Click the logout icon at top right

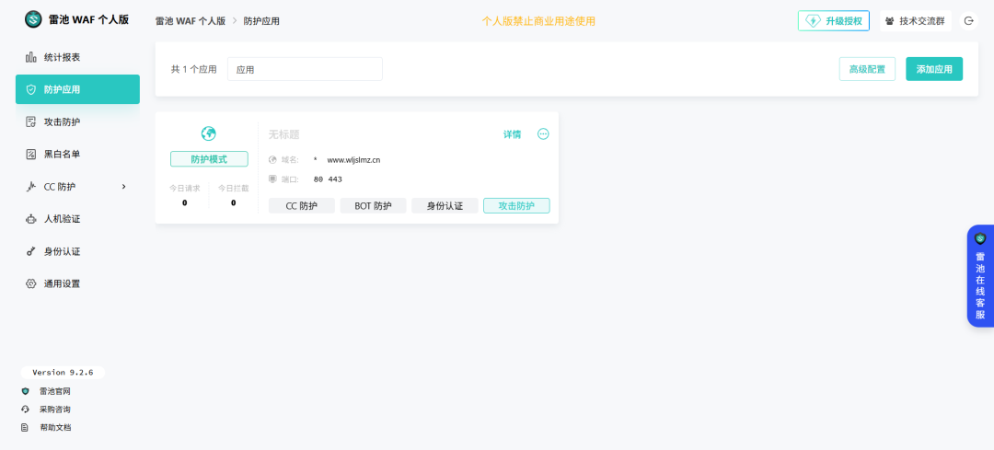pyautogui.click(x=968, y=21)
